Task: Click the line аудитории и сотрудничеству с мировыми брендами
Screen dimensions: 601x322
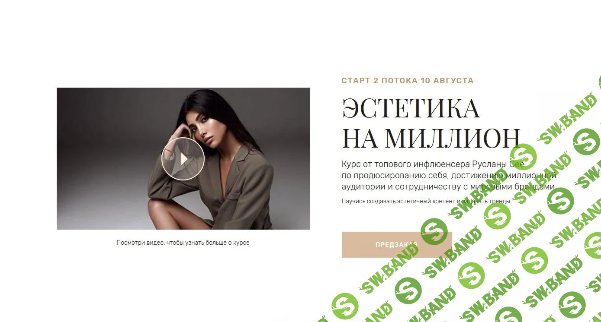Action: pos(449,187)
